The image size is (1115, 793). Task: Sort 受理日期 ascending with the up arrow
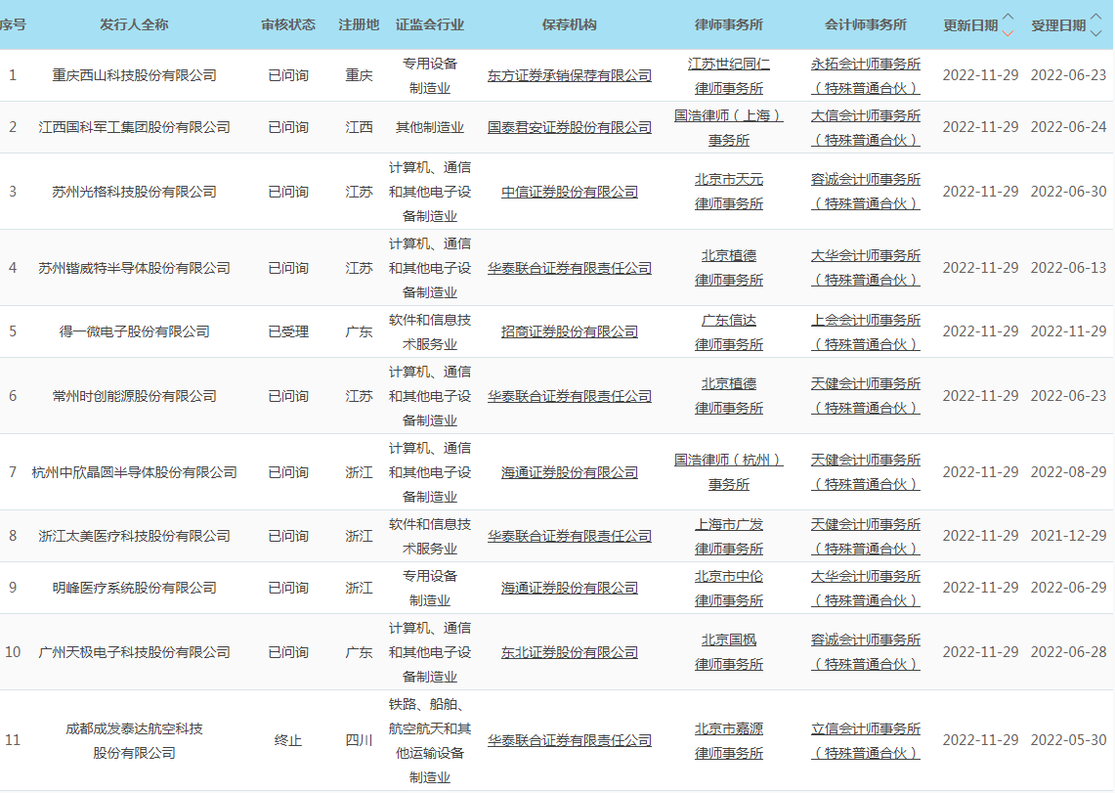point(1095,17)
